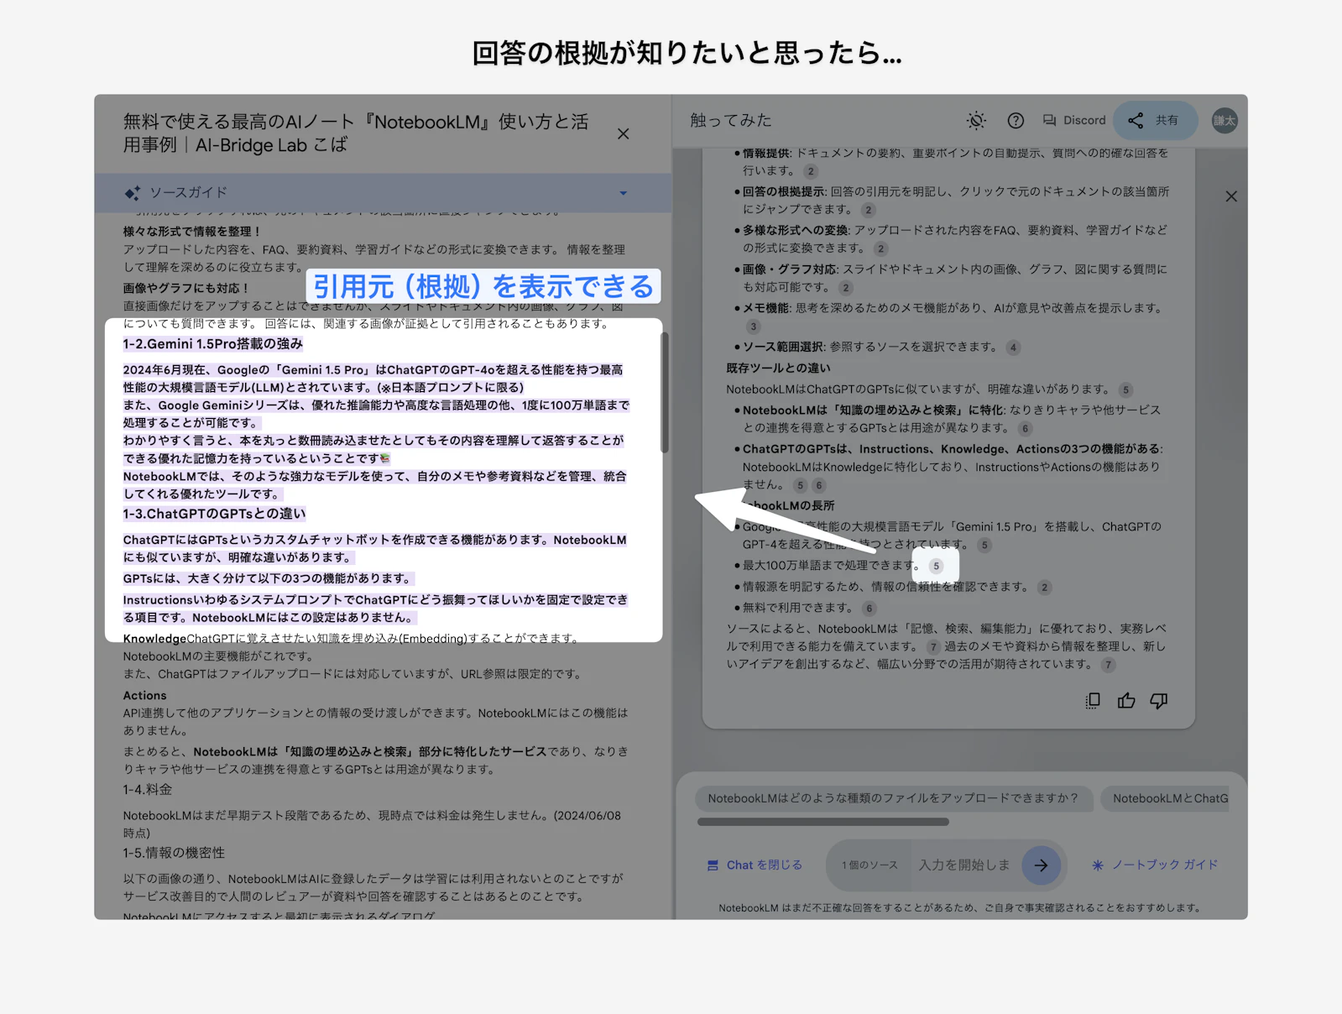
Task: Open citation 5 after 明確な違いがあります
Action: 1126,389
